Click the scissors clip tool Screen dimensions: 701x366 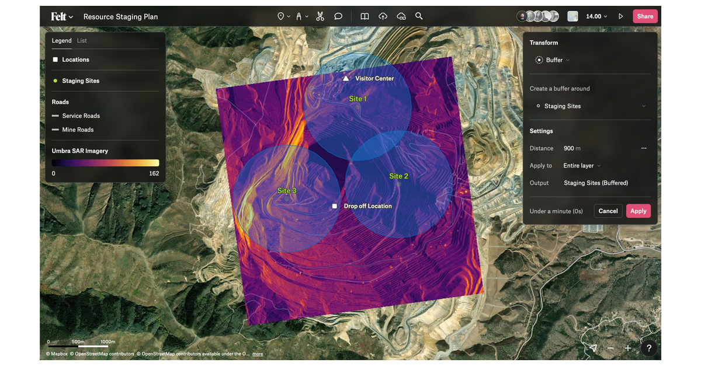[x=320, y=16]
